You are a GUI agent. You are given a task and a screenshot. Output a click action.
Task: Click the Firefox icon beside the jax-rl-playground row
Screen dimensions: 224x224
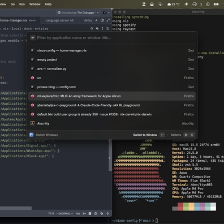(x=32, y=105)
